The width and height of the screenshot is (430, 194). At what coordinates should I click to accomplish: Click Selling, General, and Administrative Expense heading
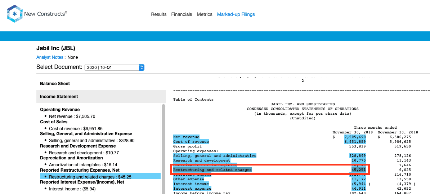click(86, 134)
